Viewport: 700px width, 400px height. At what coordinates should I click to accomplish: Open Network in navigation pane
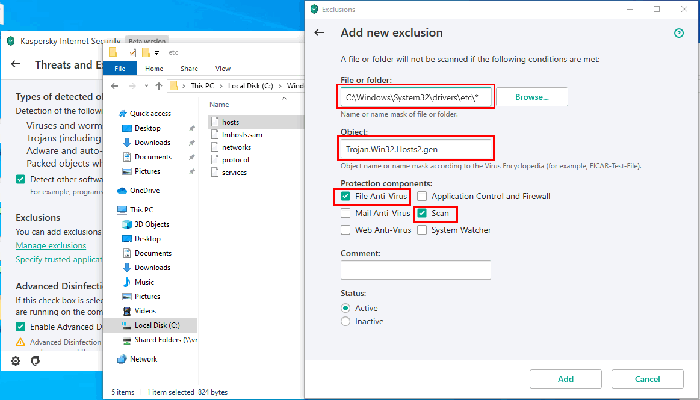pos(143,359)
